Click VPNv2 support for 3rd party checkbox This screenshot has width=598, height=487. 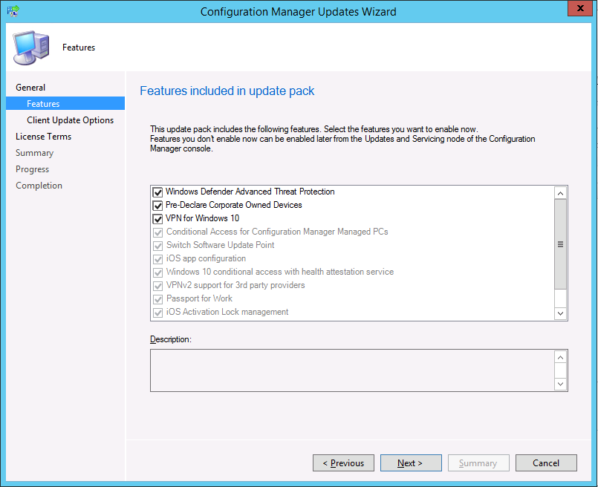click(x=157, y=285)
